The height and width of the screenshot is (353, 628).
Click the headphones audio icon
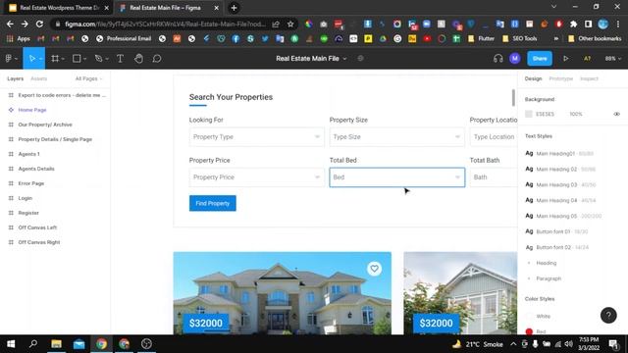pos(497,59)
